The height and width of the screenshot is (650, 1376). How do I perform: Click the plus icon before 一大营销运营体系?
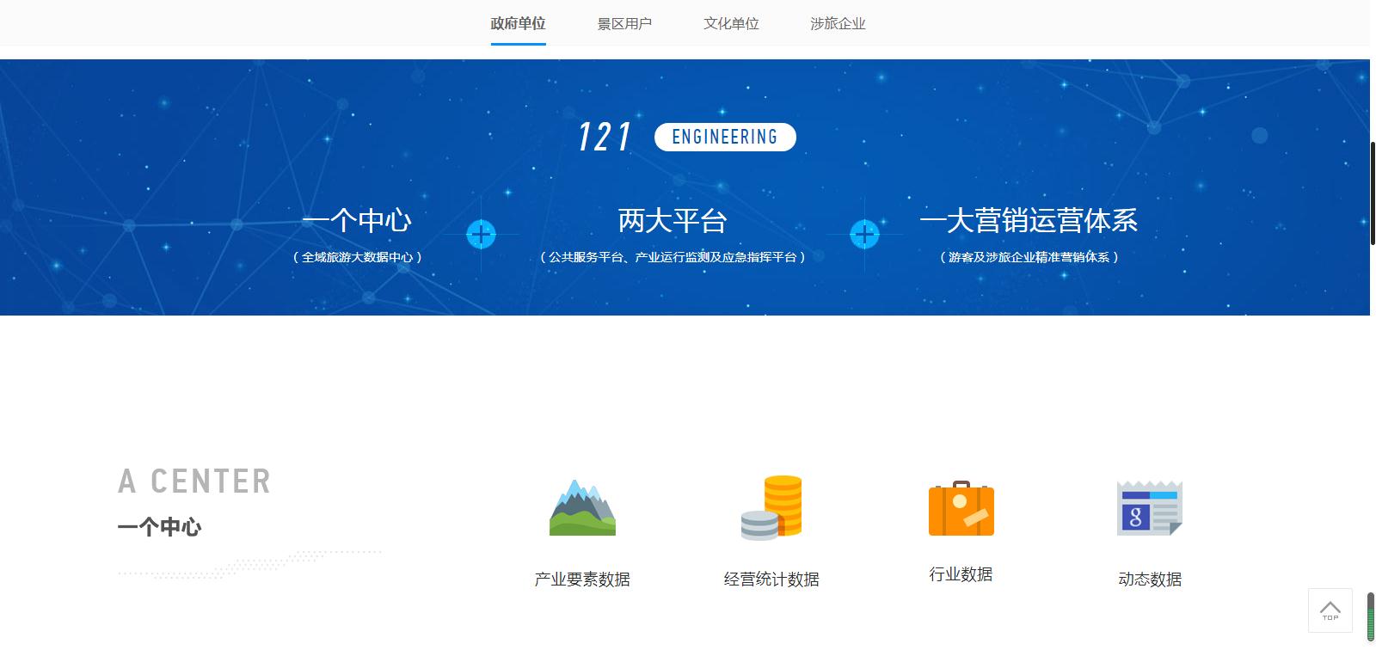point(864,234)
